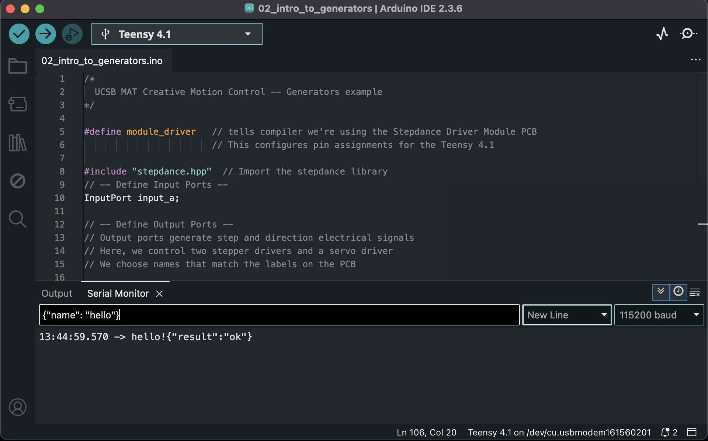Open the Debug panel in the sidebar
Image resolution: width=708 pixels, height=441 pixels.
(x=17, y=181)
